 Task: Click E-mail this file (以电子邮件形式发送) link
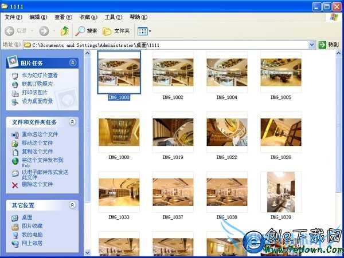[x=45, y=174]
